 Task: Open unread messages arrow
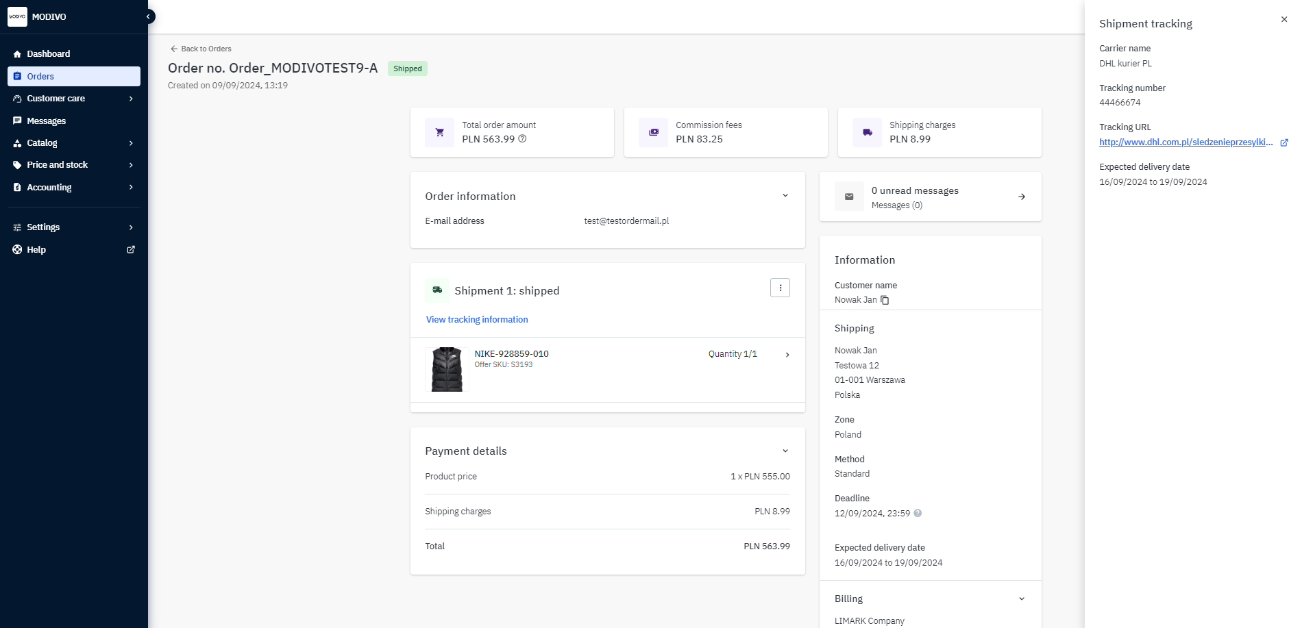pos(1021,197)
